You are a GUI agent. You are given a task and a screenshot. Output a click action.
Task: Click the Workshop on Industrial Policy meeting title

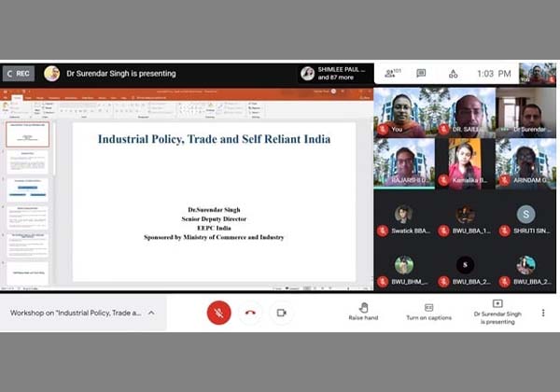(76, 313)
